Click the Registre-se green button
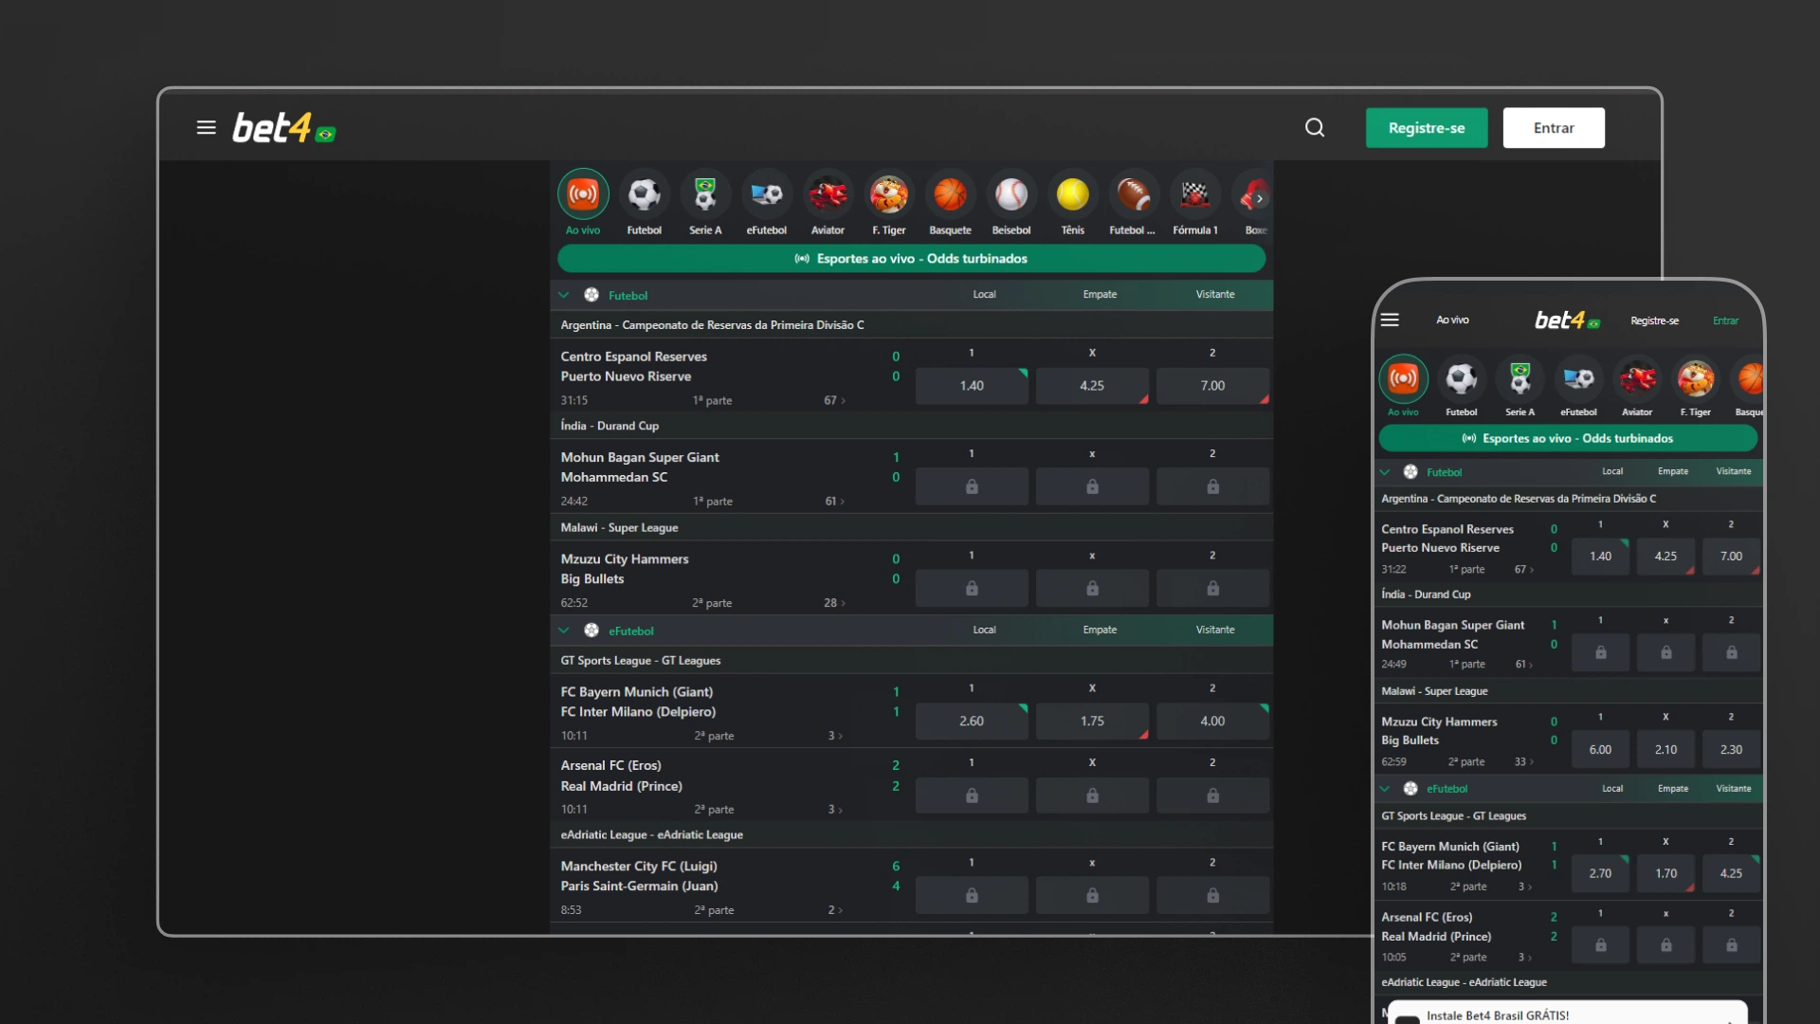This screenshot has width=1820, height=1024. [1426, 128]
